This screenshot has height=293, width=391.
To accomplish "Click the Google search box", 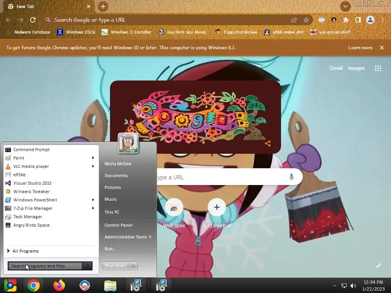I will point(229,177).
